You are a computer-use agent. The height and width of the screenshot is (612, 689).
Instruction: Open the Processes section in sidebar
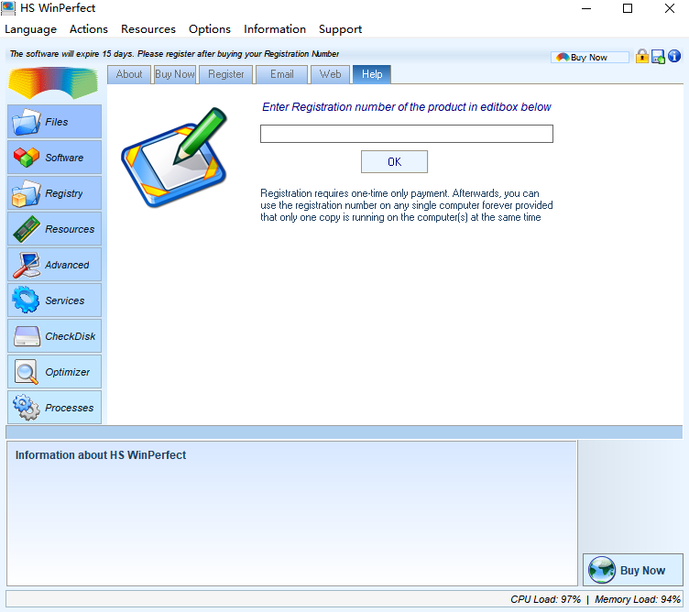tap(54, 408)
